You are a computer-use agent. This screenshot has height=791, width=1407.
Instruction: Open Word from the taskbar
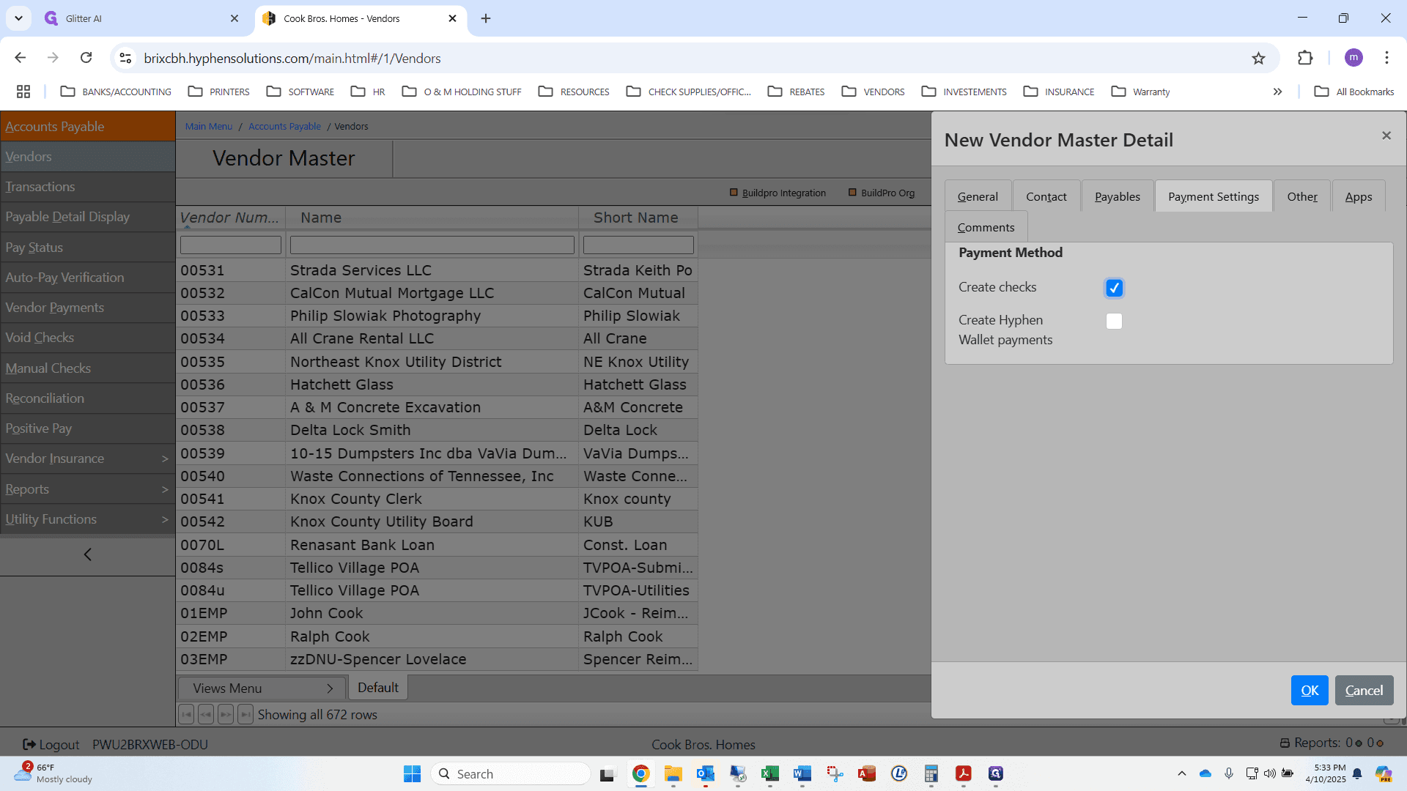pyautogui.click(x=802, y=773)
